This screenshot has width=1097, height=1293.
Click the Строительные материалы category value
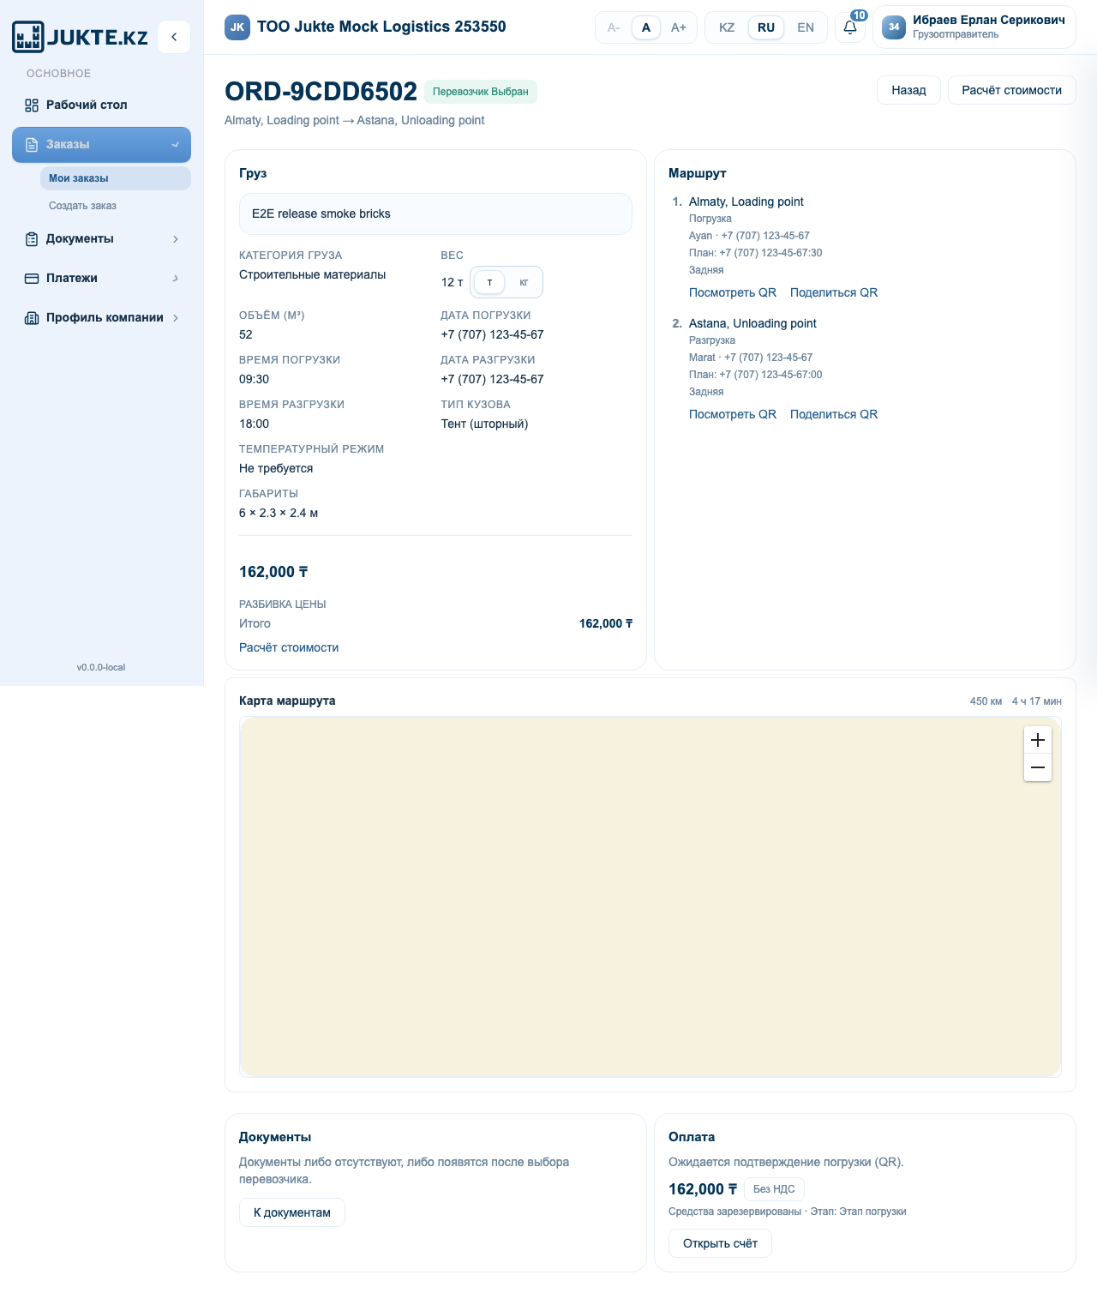coord(312,274)
